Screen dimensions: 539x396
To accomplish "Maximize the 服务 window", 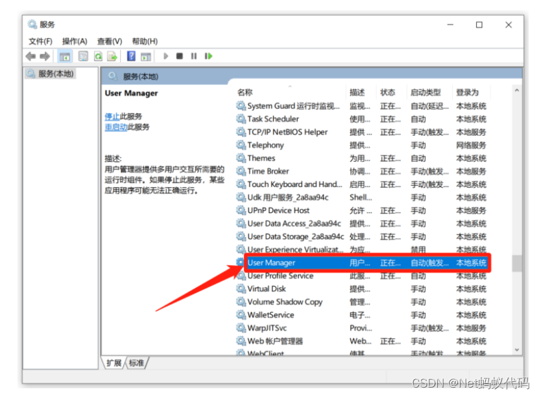I will click(479, 25).
